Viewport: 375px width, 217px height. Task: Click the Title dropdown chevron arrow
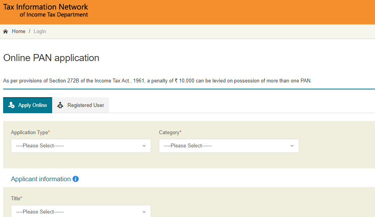(x=144, y=212)
